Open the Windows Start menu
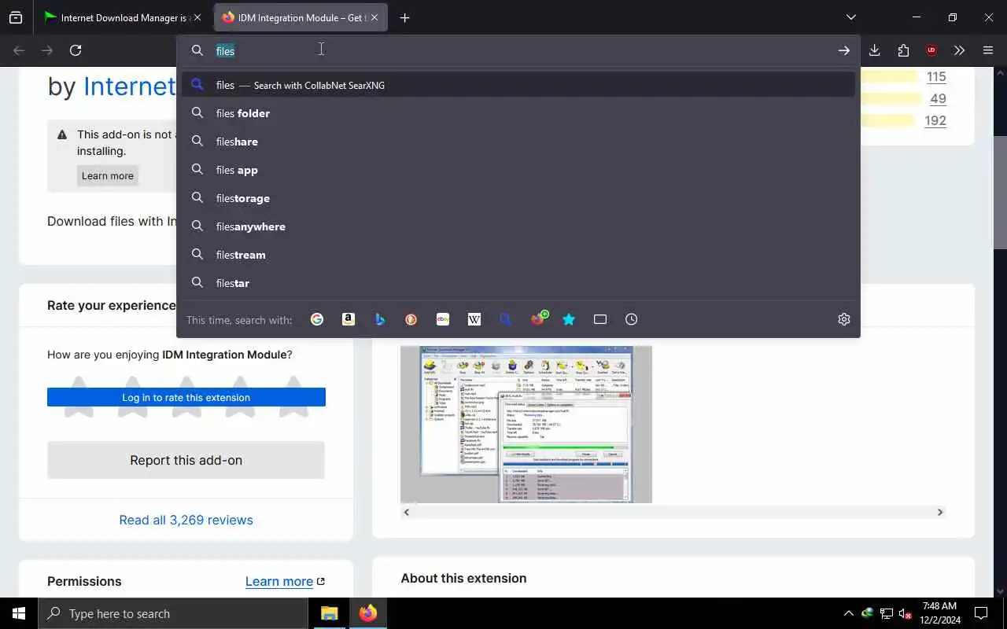Image resolution: width=1007 pixels, height=629 pixels. [19, 613]
